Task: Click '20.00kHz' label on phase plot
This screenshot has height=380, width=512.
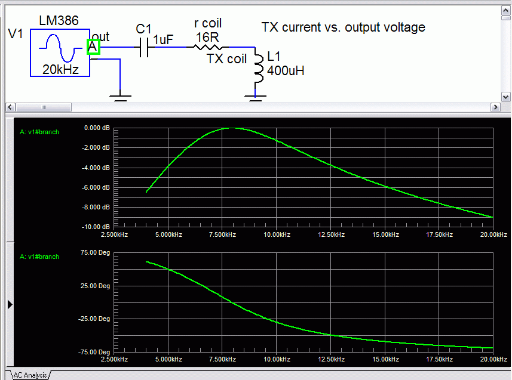Action: point(493,359)
